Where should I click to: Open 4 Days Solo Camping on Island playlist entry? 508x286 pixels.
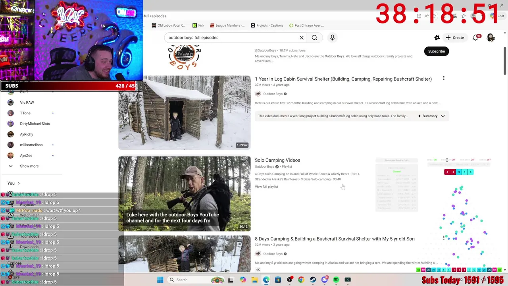(307, 174)
